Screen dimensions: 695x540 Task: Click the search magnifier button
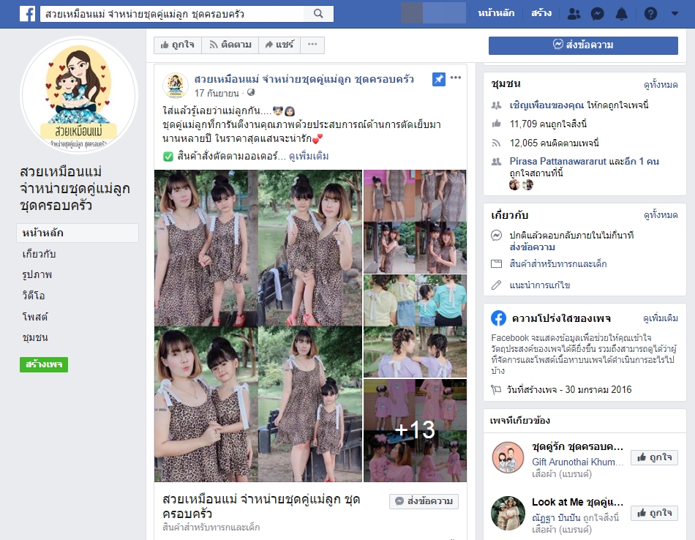tap(318, 14)
